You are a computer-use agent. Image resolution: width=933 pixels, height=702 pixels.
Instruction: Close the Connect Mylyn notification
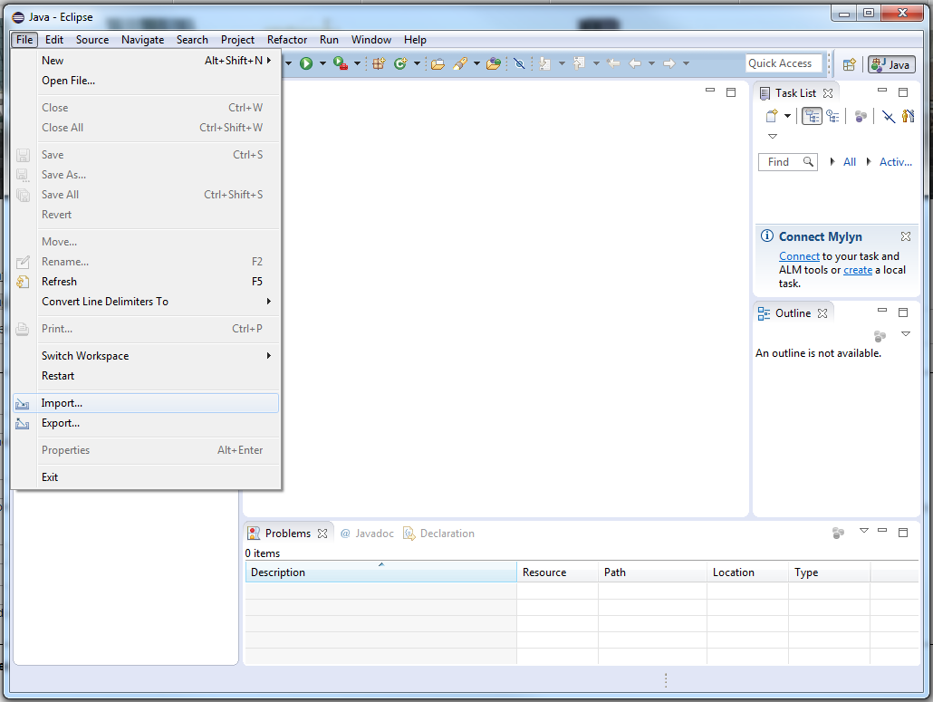click(x=906, y=236)
